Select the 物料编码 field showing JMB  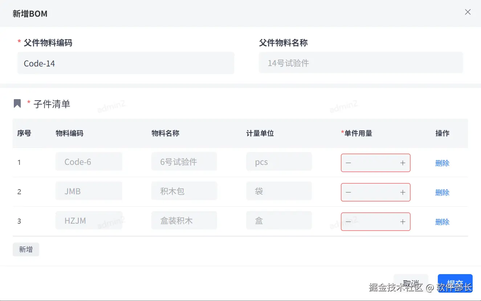click(89, 191)
